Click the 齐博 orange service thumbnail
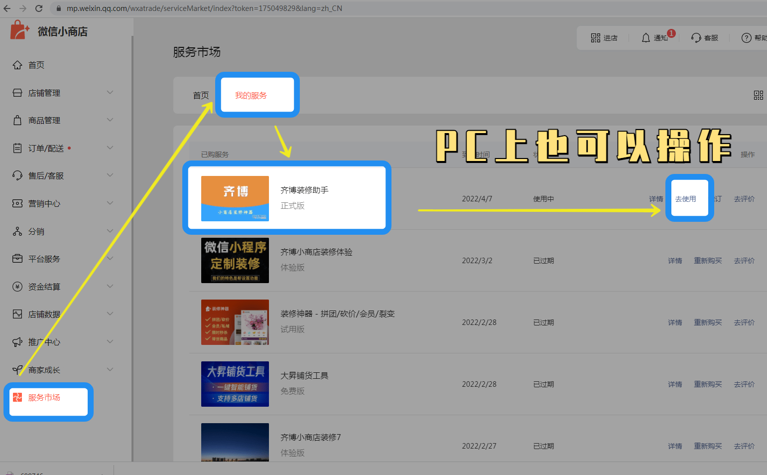Viewport: 767px width, 475px height. (235, 198)
